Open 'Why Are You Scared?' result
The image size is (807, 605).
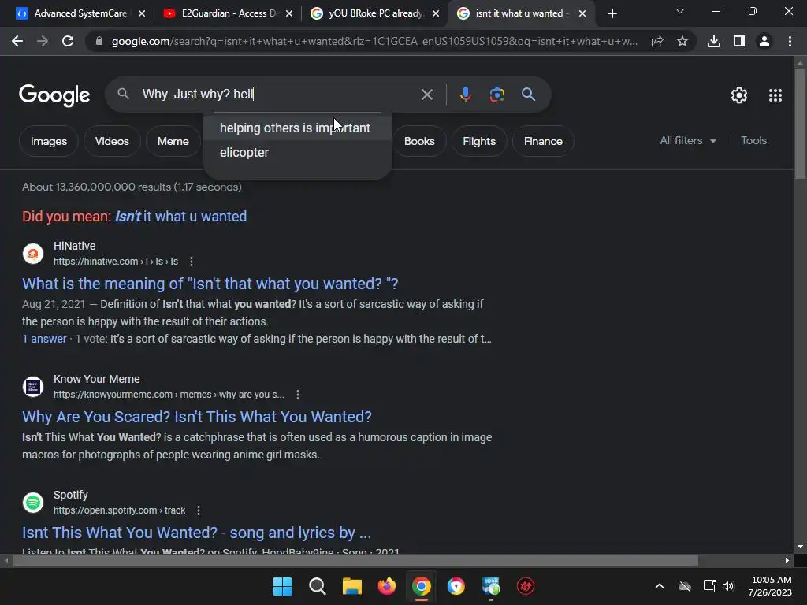196,417
